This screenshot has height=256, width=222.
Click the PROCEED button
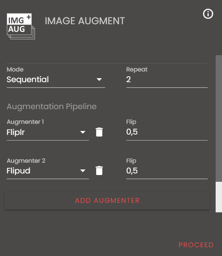point(196,245)
